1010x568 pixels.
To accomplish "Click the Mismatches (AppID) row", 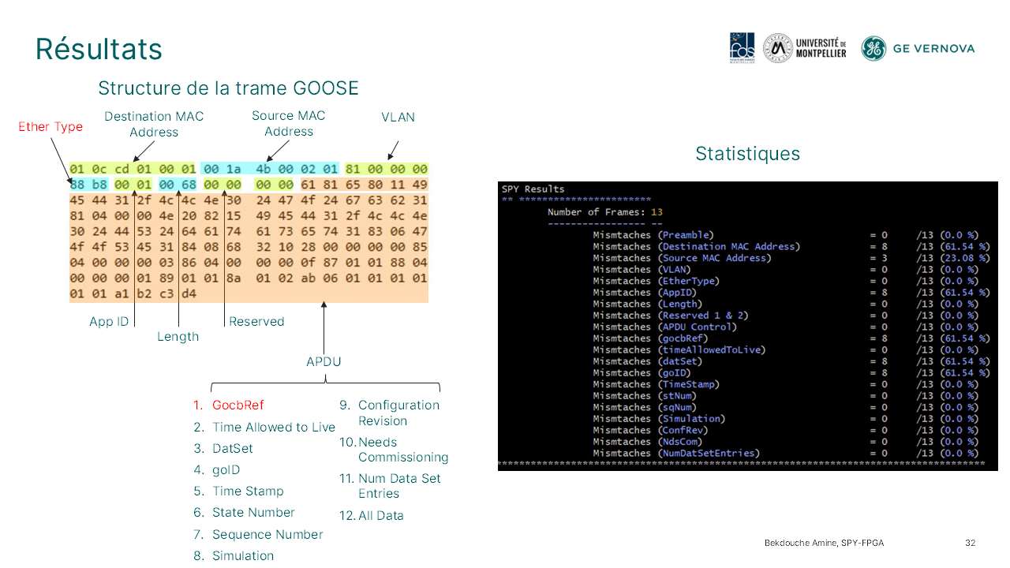I will click(645, 293).
